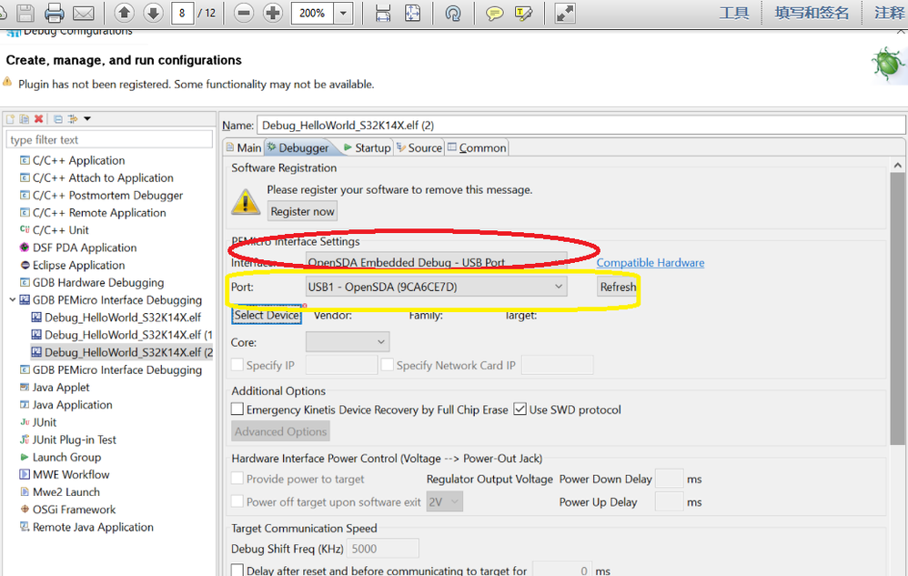Screen dimensions: 908x576
Task: Click the Power Up Delay ms field
Action: pyautogui.click(x=669, y=502)
